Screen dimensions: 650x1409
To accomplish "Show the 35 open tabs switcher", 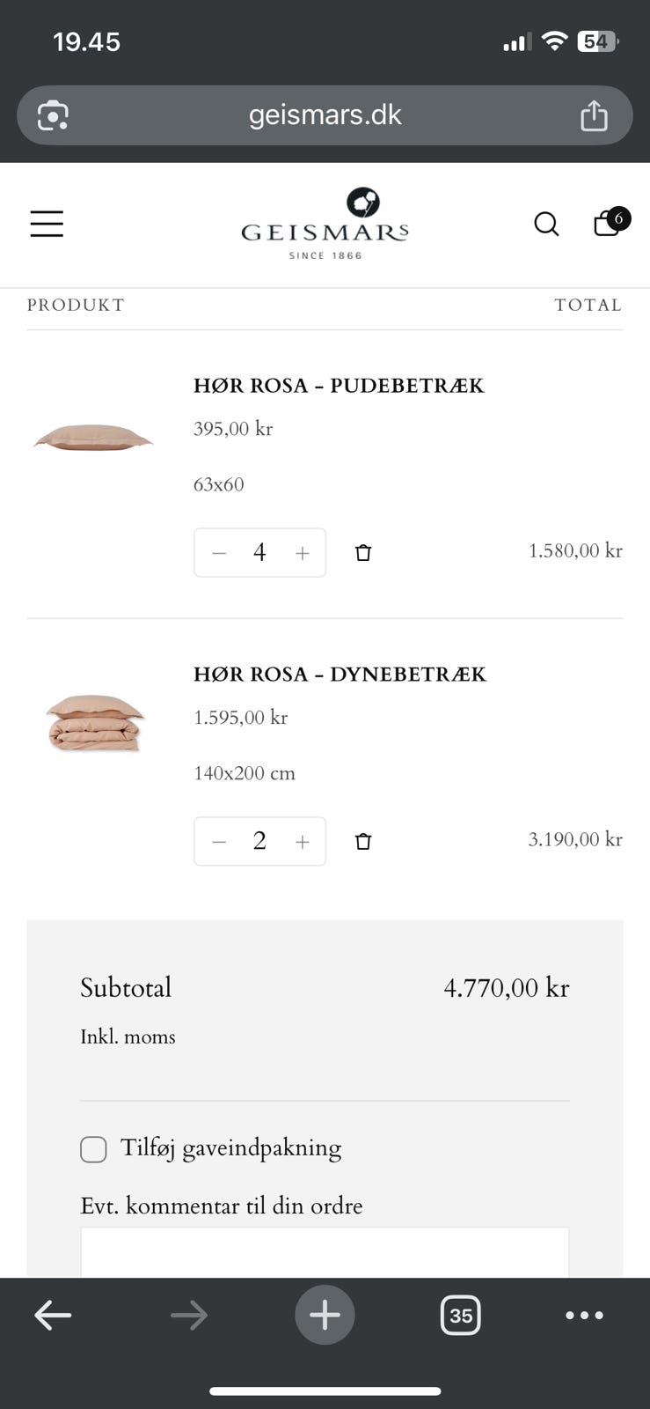I will (460, 1316).
